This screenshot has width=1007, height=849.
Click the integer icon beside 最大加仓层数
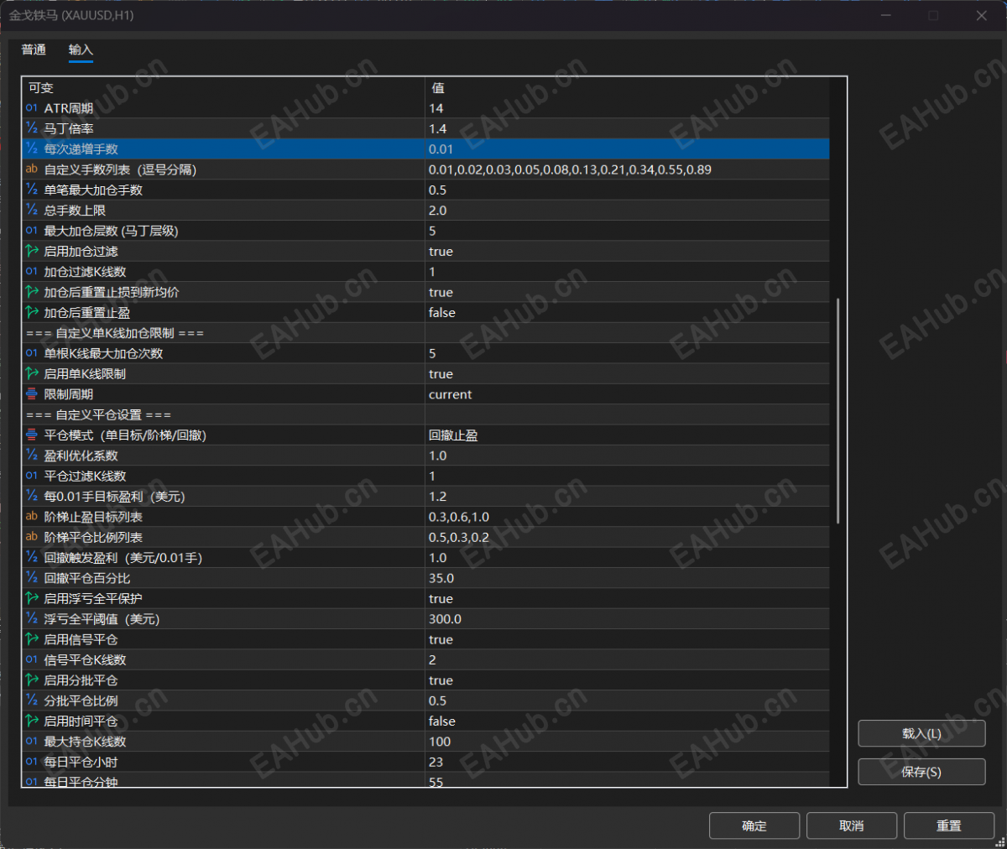[x=32, y=231]
